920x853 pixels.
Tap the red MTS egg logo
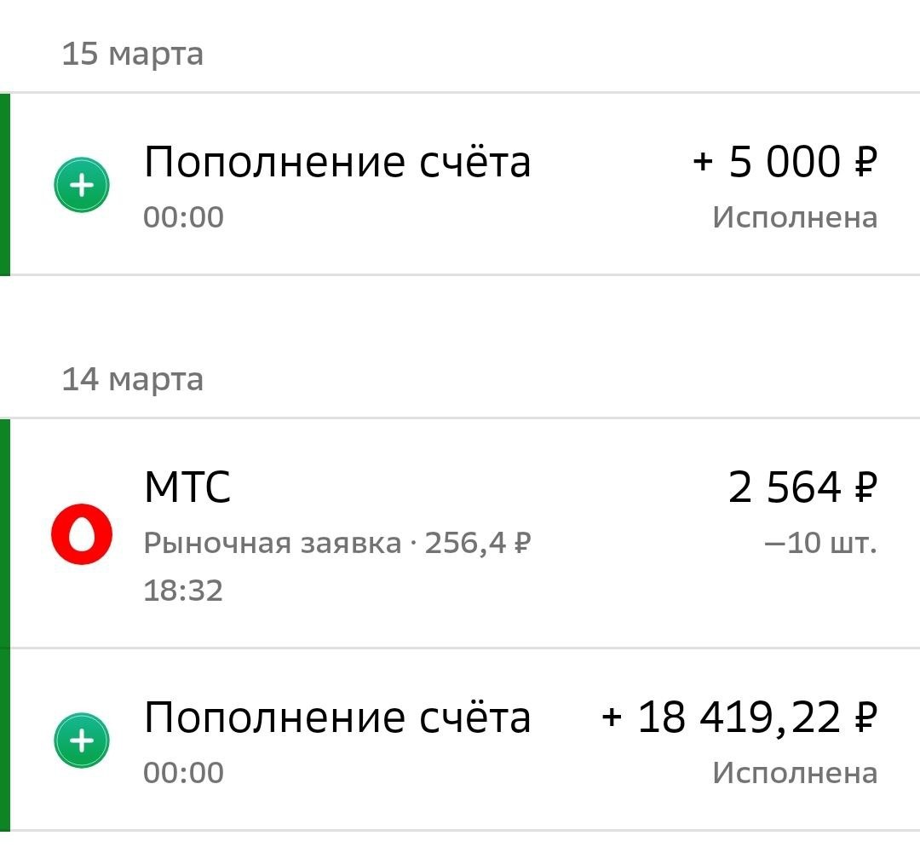(82, 534)
